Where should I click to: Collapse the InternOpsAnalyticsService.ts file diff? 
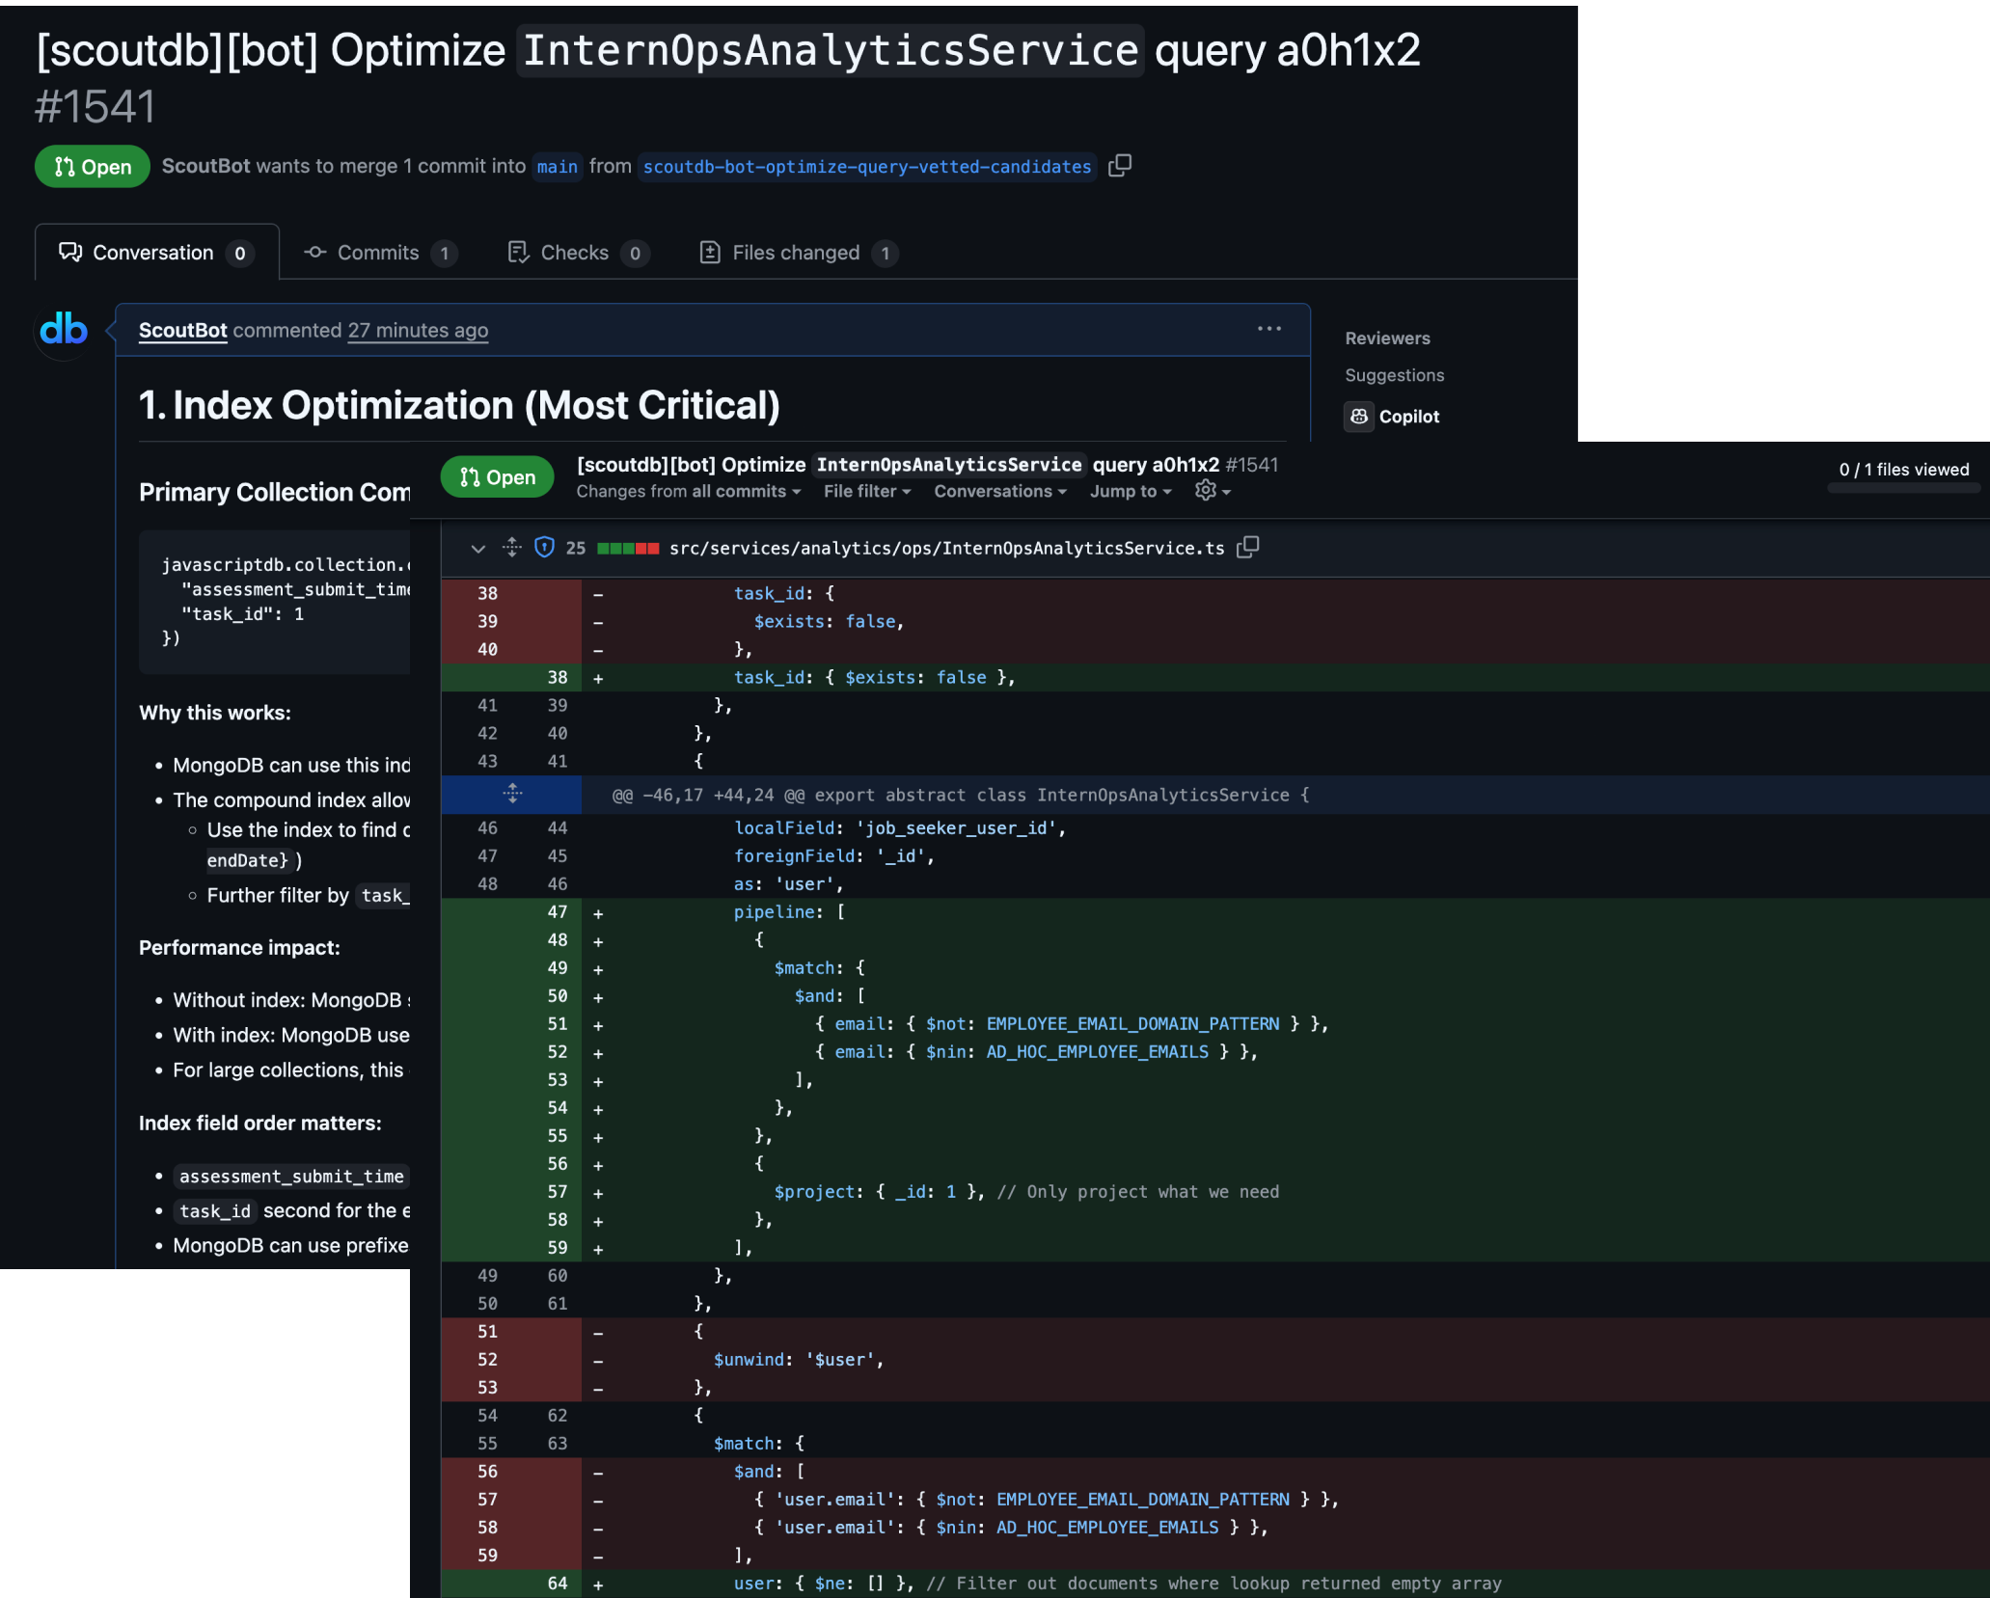coord(477,548)
